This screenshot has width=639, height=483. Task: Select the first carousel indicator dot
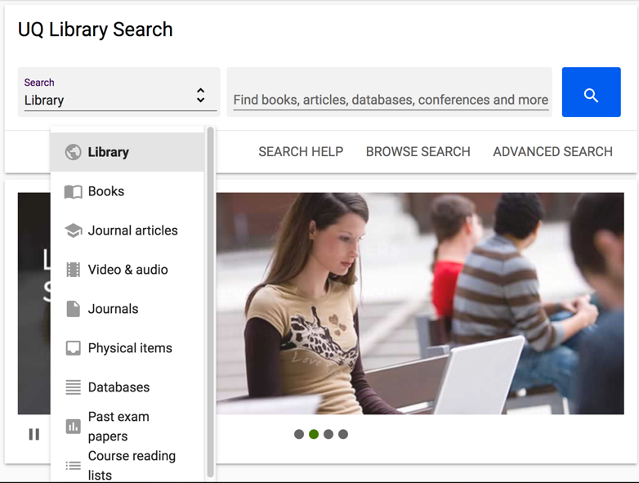pos(299,434)
